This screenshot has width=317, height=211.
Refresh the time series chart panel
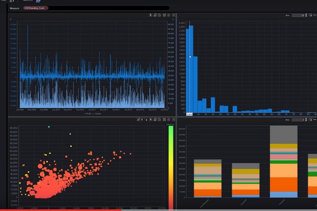(x=159, y=15)
